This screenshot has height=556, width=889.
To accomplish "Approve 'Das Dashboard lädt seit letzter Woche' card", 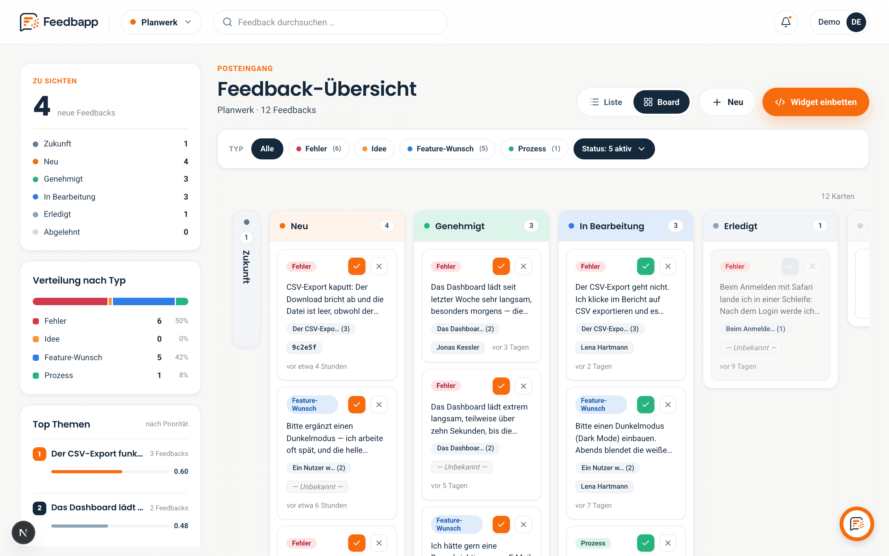I will [x=501, y=266].
